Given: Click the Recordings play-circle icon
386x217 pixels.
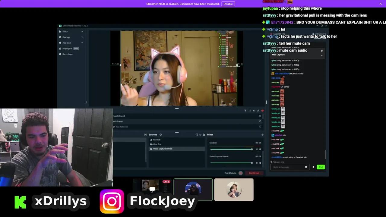Looking at the screenshot, I should click(60, 54).
